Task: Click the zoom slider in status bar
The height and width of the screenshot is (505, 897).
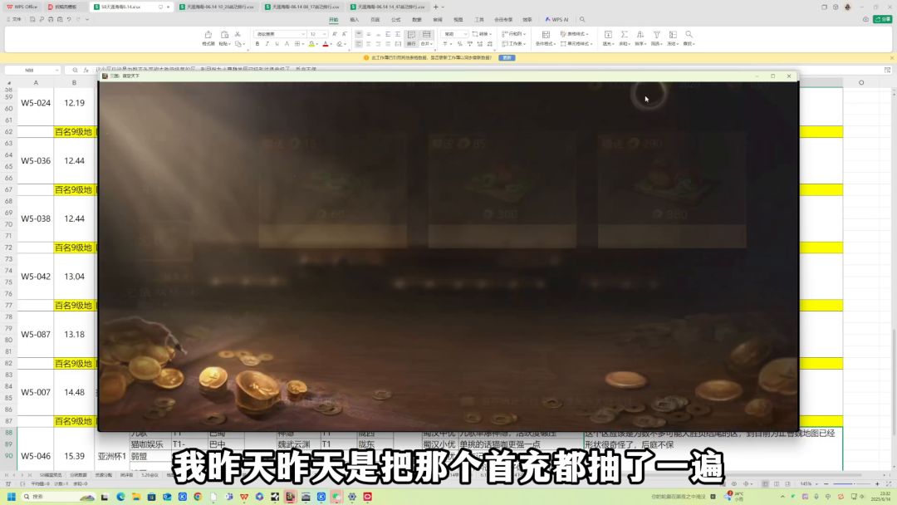Action: (851, 484)
